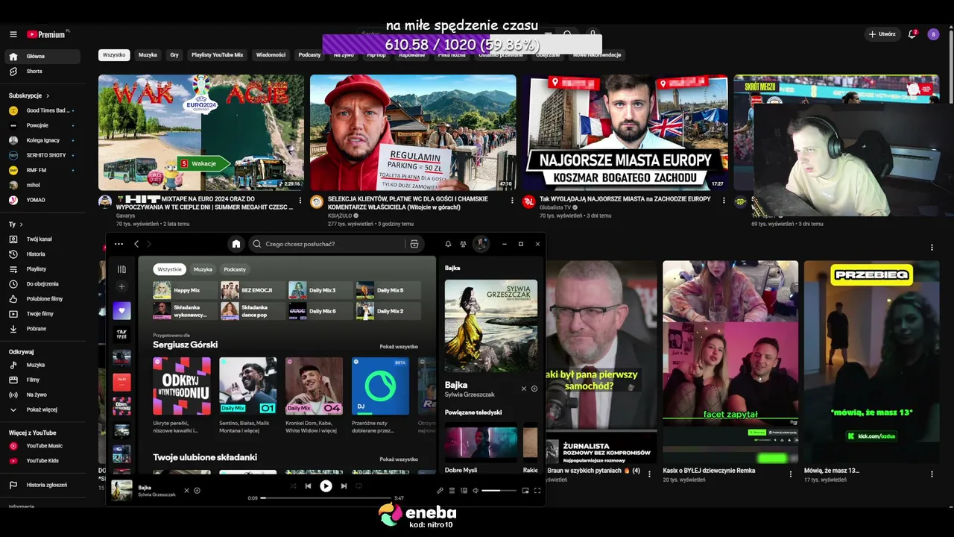
Task: Open Spotify Browse icon in search bar
Action: coord(414,244)
